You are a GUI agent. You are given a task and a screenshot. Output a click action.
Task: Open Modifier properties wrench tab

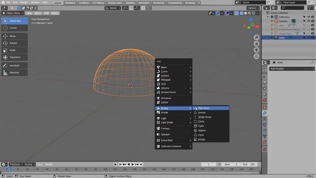[x=265, y=113]
